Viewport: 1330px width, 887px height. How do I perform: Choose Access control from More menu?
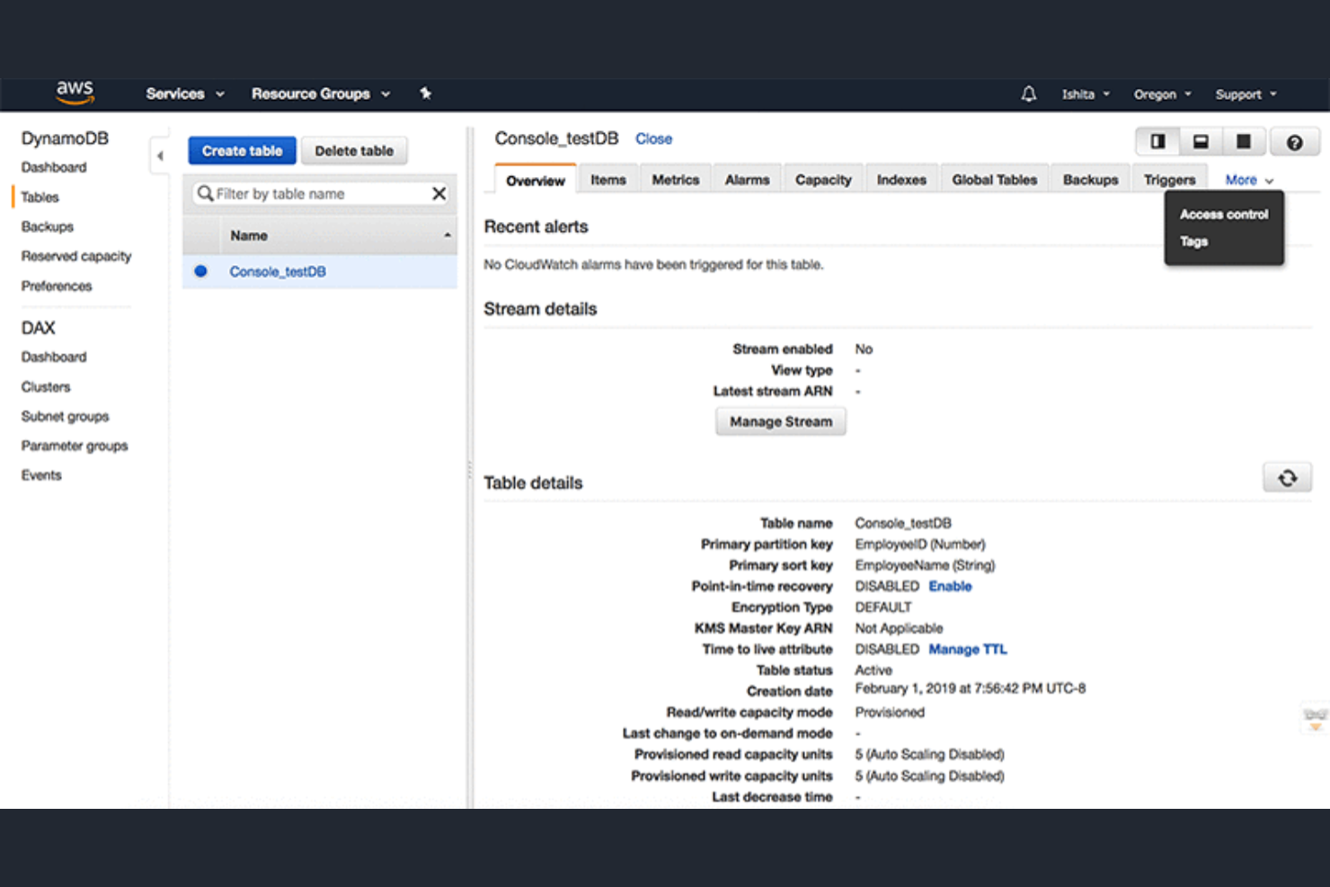1224,214
